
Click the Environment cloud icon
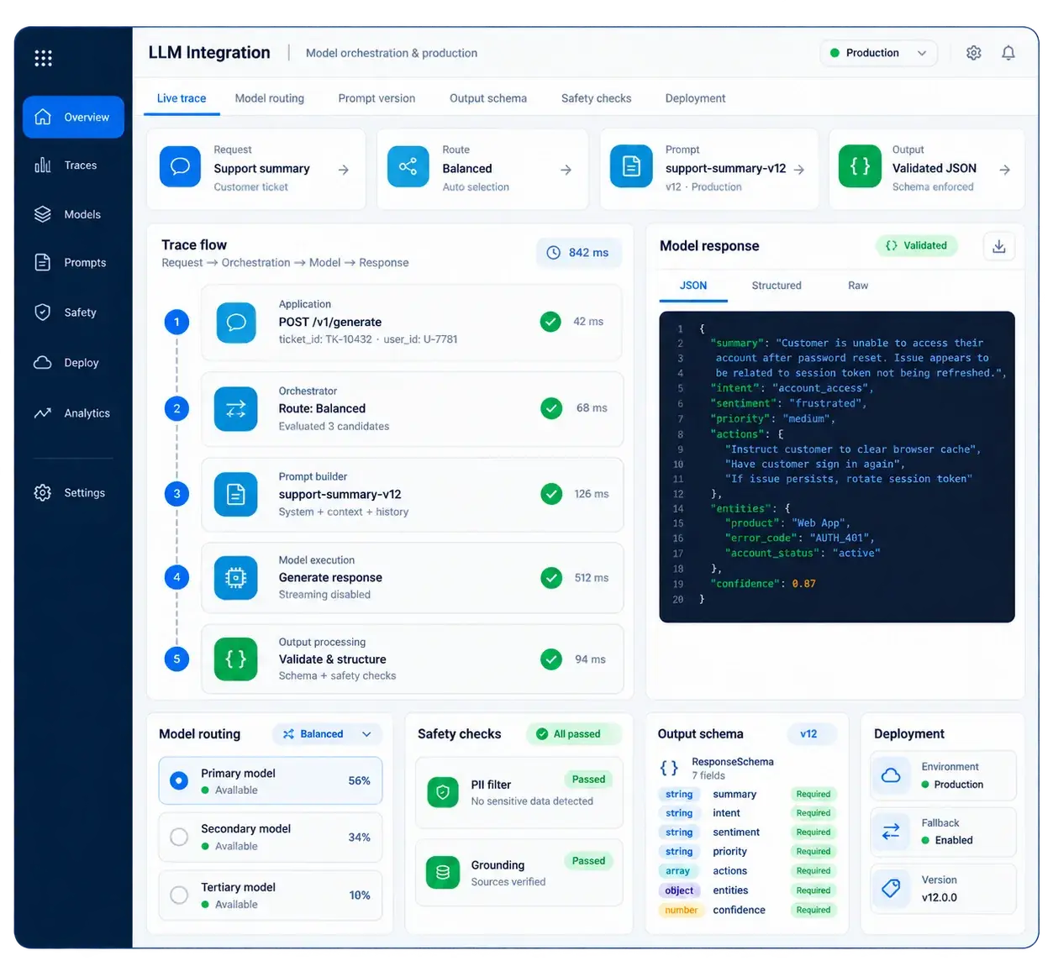click(891, 775)
